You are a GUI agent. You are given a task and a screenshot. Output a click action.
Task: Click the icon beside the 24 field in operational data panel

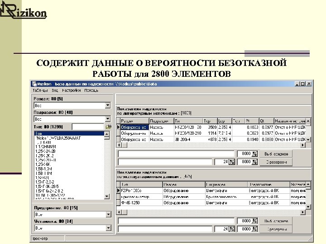pos(232,229)
